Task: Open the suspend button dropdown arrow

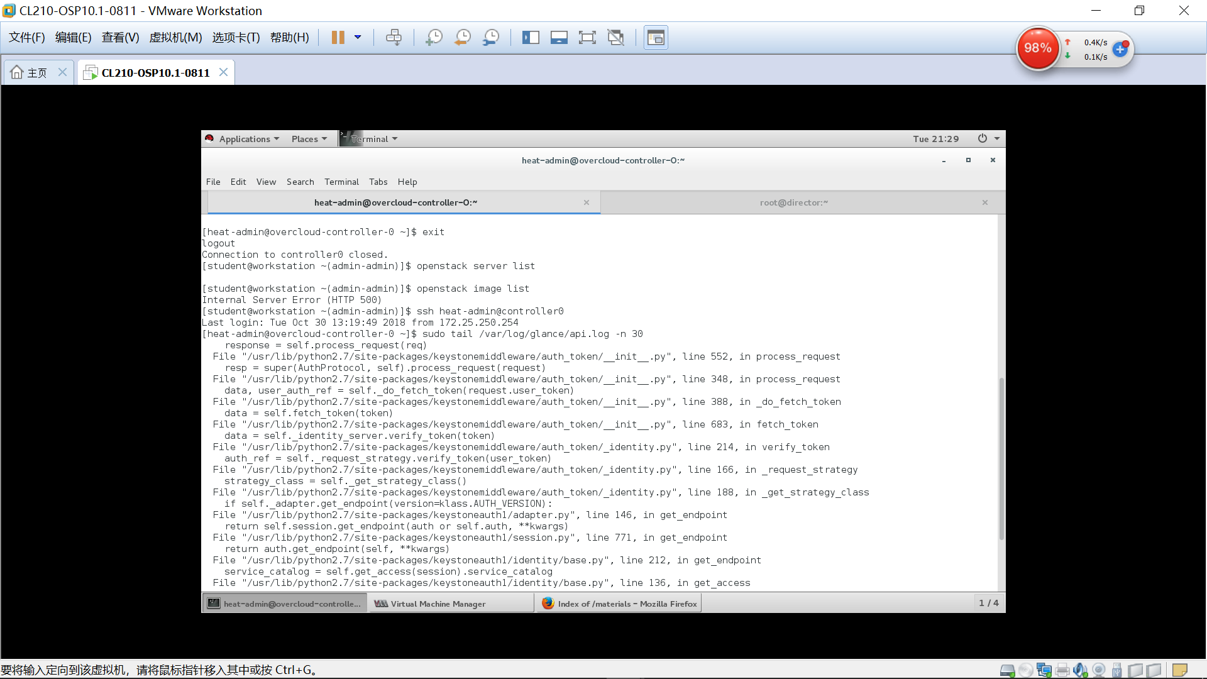Action: coord(358,37)
